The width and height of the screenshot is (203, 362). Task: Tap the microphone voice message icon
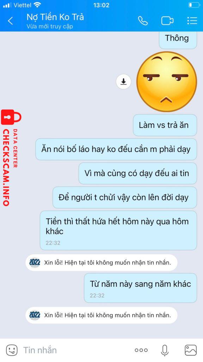(165, 350)
